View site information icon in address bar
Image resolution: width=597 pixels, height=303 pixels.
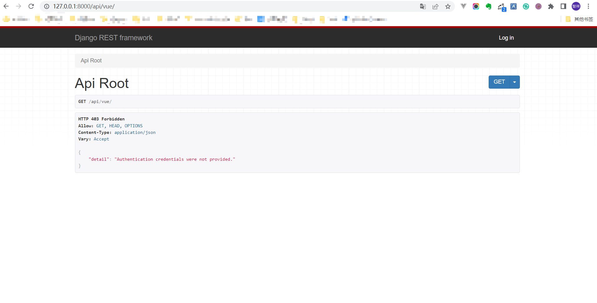point(47,6)
